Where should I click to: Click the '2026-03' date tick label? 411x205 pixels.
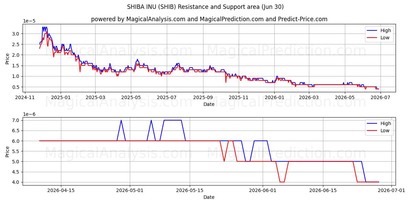[x=309, y=98]
